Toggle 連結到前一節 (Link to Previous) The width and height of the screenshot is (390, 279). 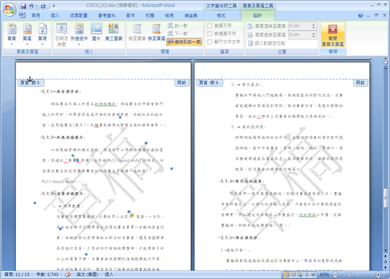pyautogui.click(x=185, y=42)
